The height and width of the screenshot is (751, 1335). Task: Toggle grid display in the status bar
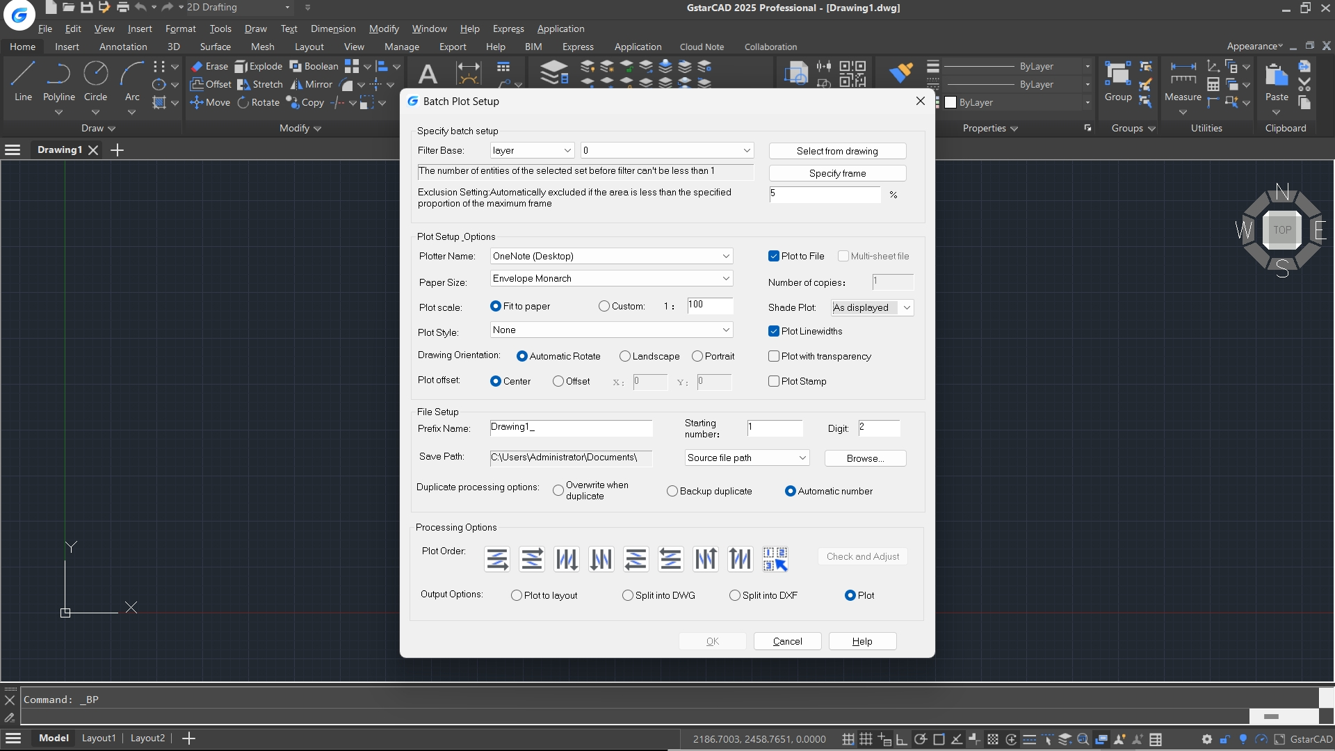point(866,738)
